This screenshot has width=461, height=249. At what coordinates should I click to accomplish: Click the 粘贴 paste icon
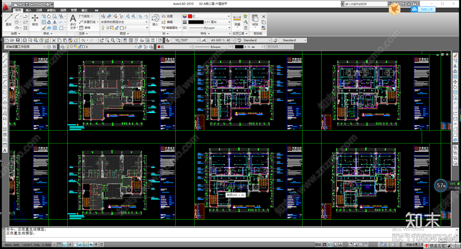[255, 20]
